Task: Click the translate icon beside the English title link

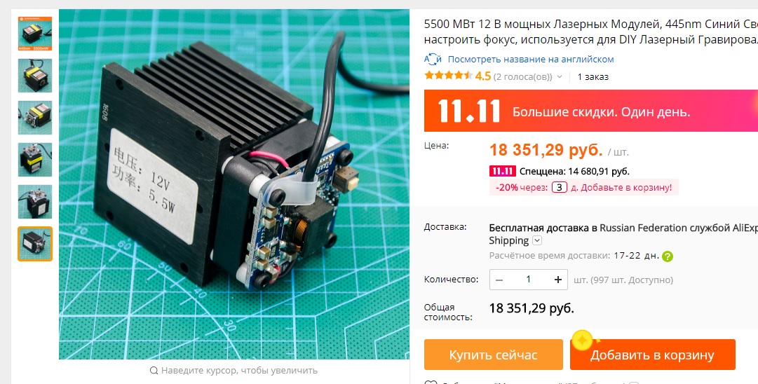Action: pyautogui.click(x=433, y=60)
